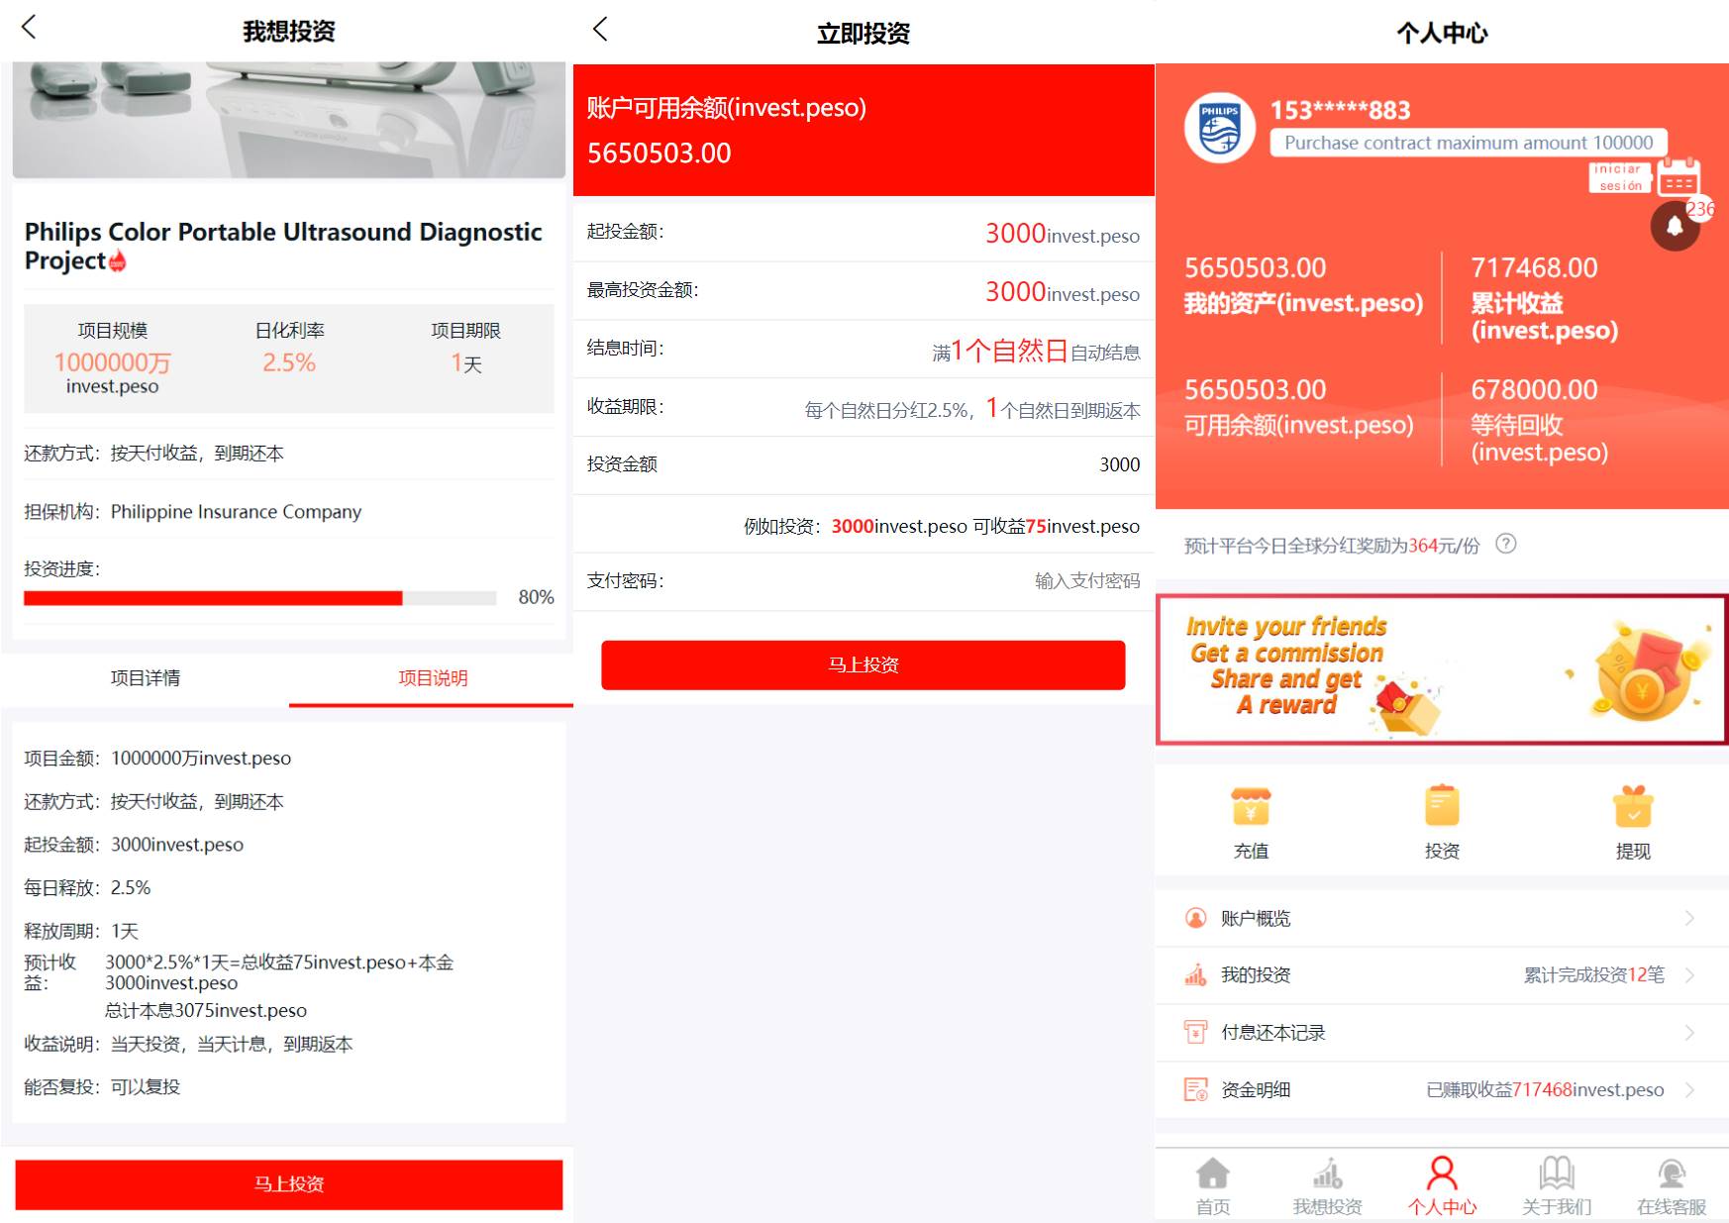
Task: Tap the Philips logo avatar
Action: (1220, 128)
